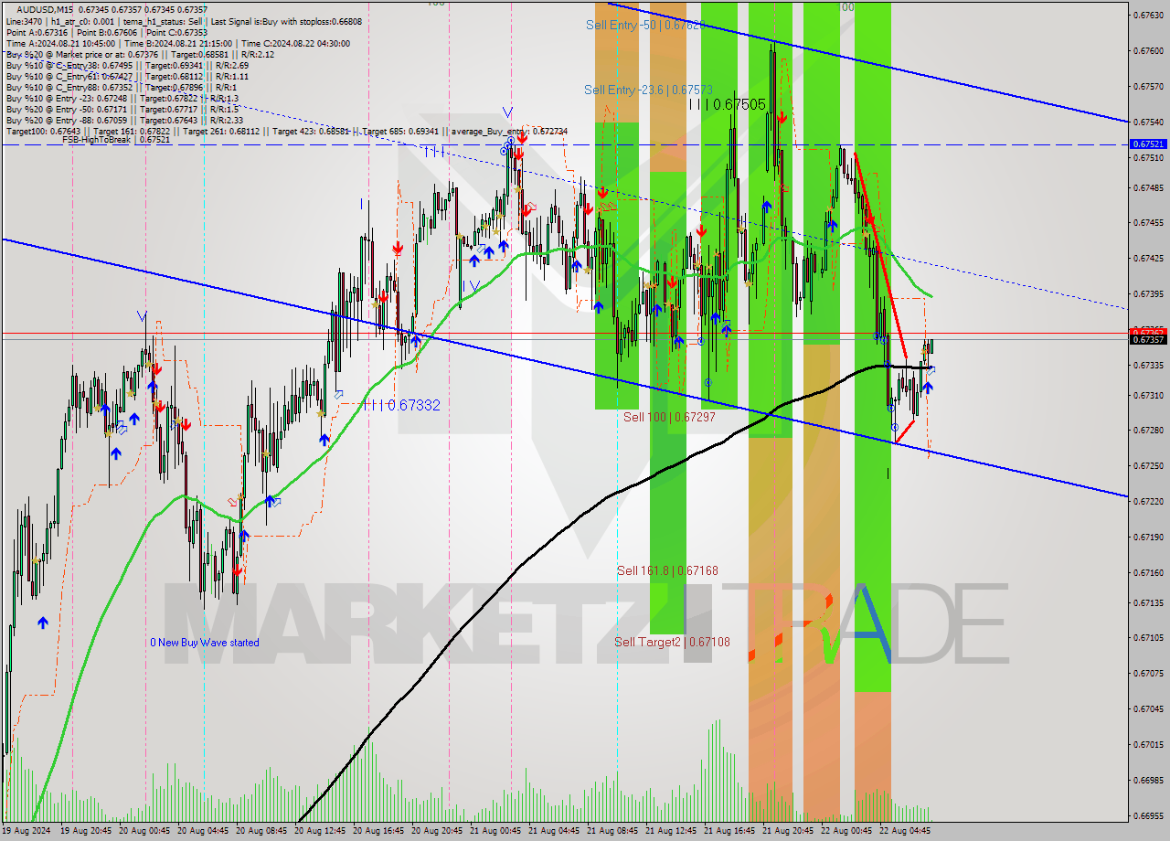
Task: Click the '20 Aug 20:45' time label
Action: (438, 832)
